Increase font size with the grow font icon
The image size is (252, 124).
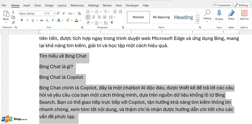click(58, 13)
